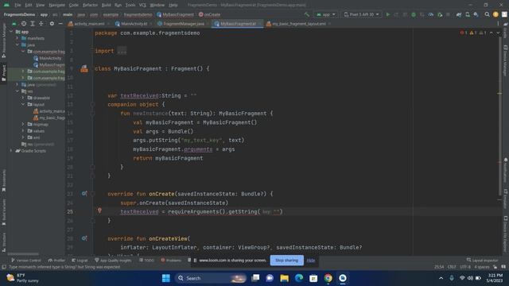This screenshot has width=509, height=286.
Task: Hide the Project panel with minus icon
Action: click(x=60, y=24)
